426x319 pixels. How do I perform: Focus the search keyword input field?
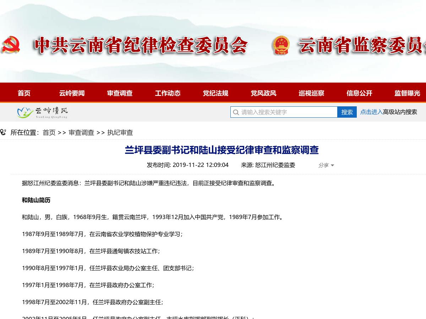pyautogui.click(x=288, y=112)
